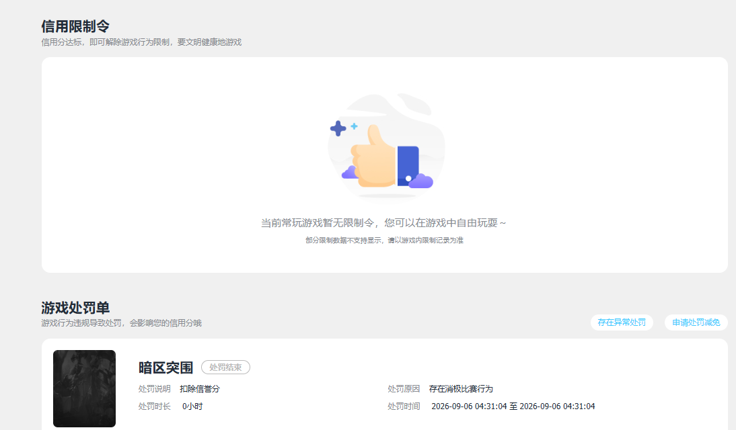Select the 信用限制令 heading
736x430 pixels.
(75, 26)
